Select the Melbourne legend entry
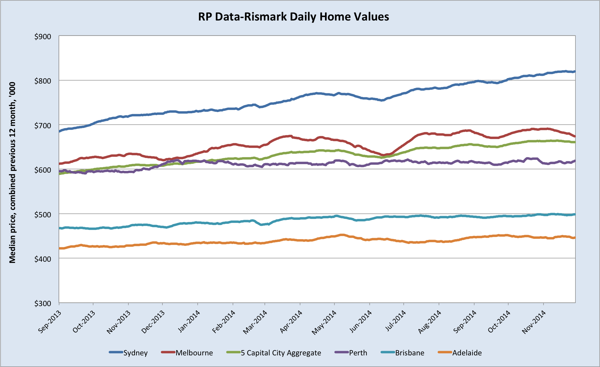Screen dimensions: 600x367 click(x=194, y=353)
